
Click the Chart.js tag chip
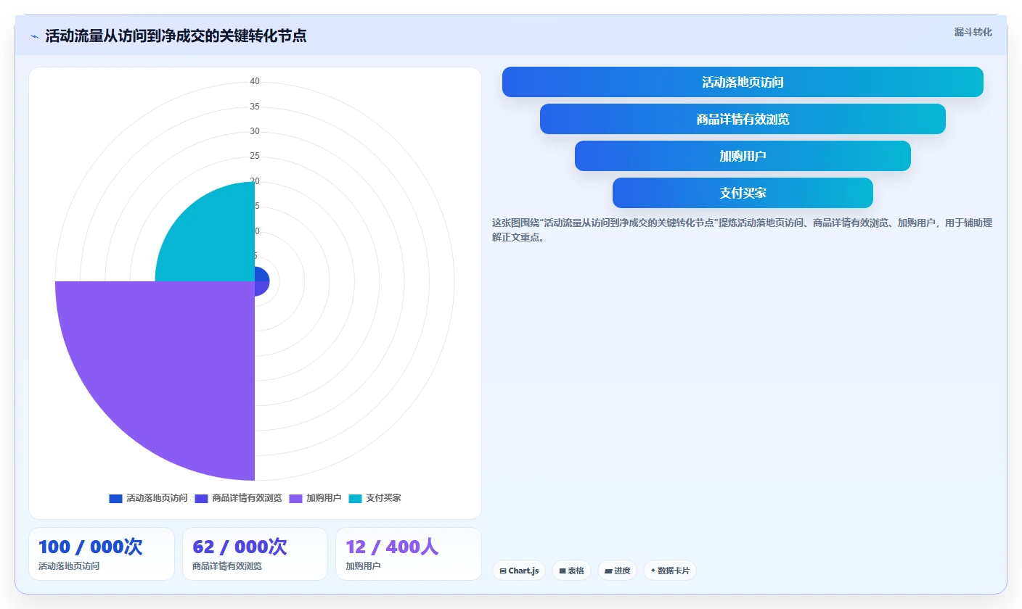[519, 571]
